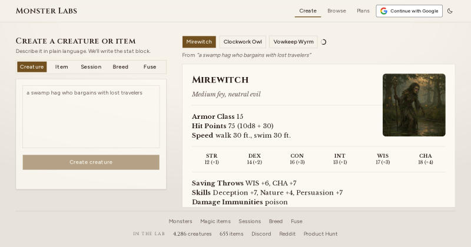Viewport: 471px width, 247px height.
Task: Open the Mirewitch portrait image
Action: coord(414,105)
